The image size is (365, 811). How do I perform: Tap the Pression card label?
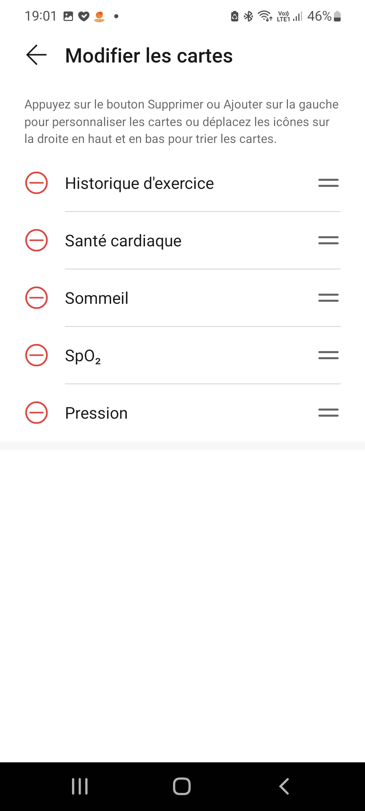tap(96, 413)
